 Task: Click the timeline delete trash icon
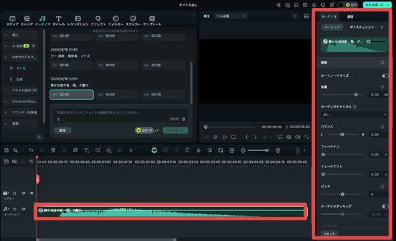pyautogui.click(x=53, y=150)
